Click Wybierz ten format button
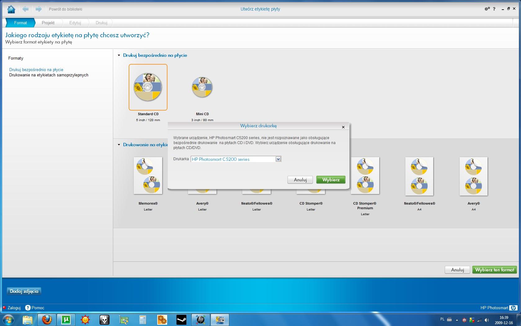521x326 pixels. [x=495, y=270]
